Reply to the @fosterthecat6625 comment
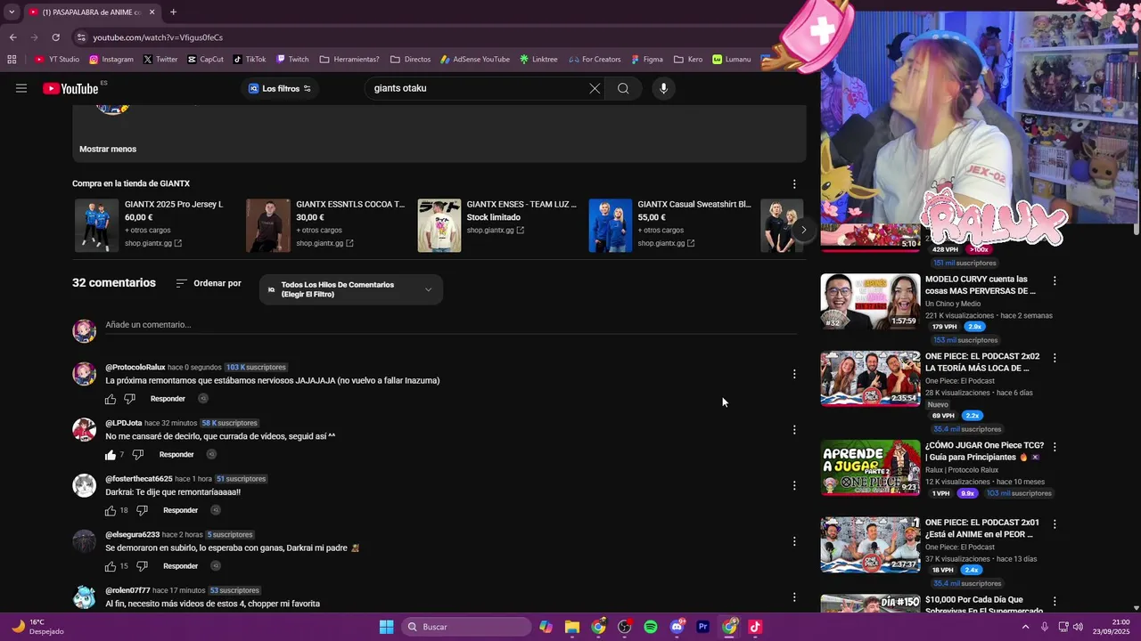The image size is (1141, 641). click(x=180, y=510)
